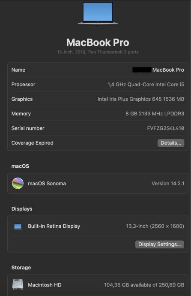Image resolution: width=191 pixels, height=296 pixels.
Task: Open Display Settings
Action: (x=160, y=244)
